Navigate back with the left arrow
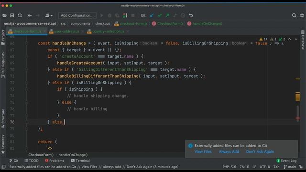306x172 pixels. tap(30, 15)
